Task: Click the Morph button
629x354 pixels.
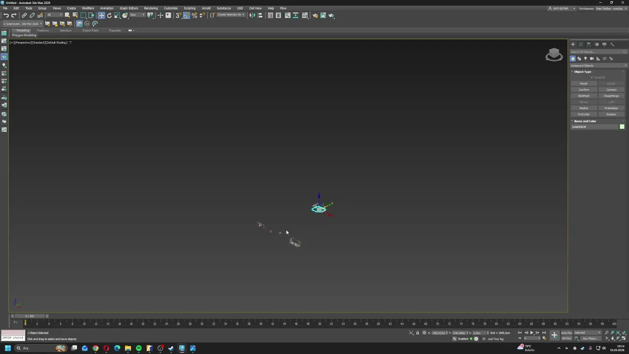Action: (584, 84)
